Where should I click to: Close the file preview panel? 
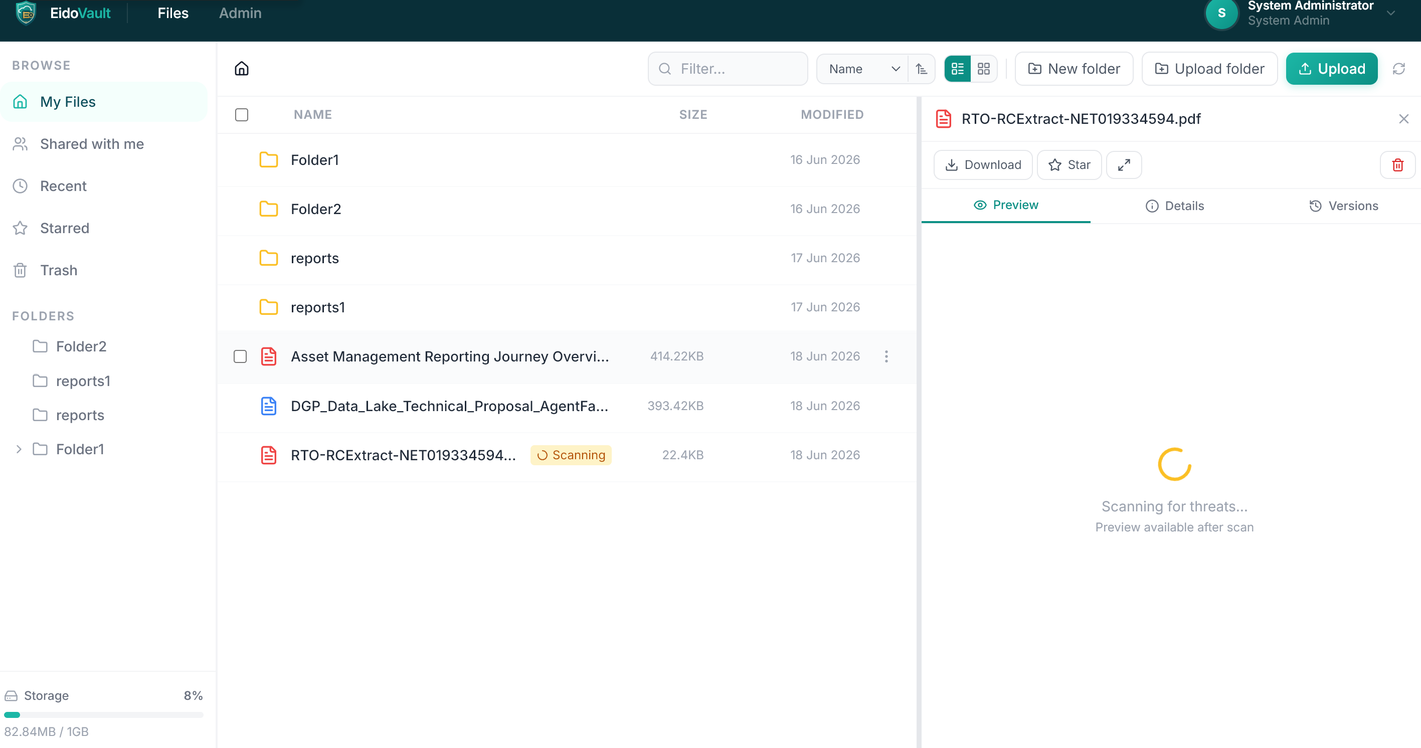pos(1404,119)
